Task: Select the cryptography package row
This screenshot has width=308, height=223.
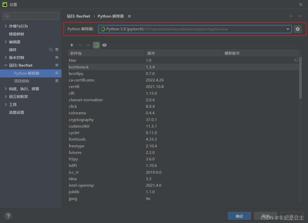Action: click(x=183, y=120)
